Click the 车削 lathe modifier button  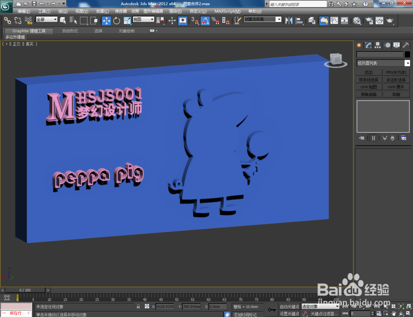396,94
